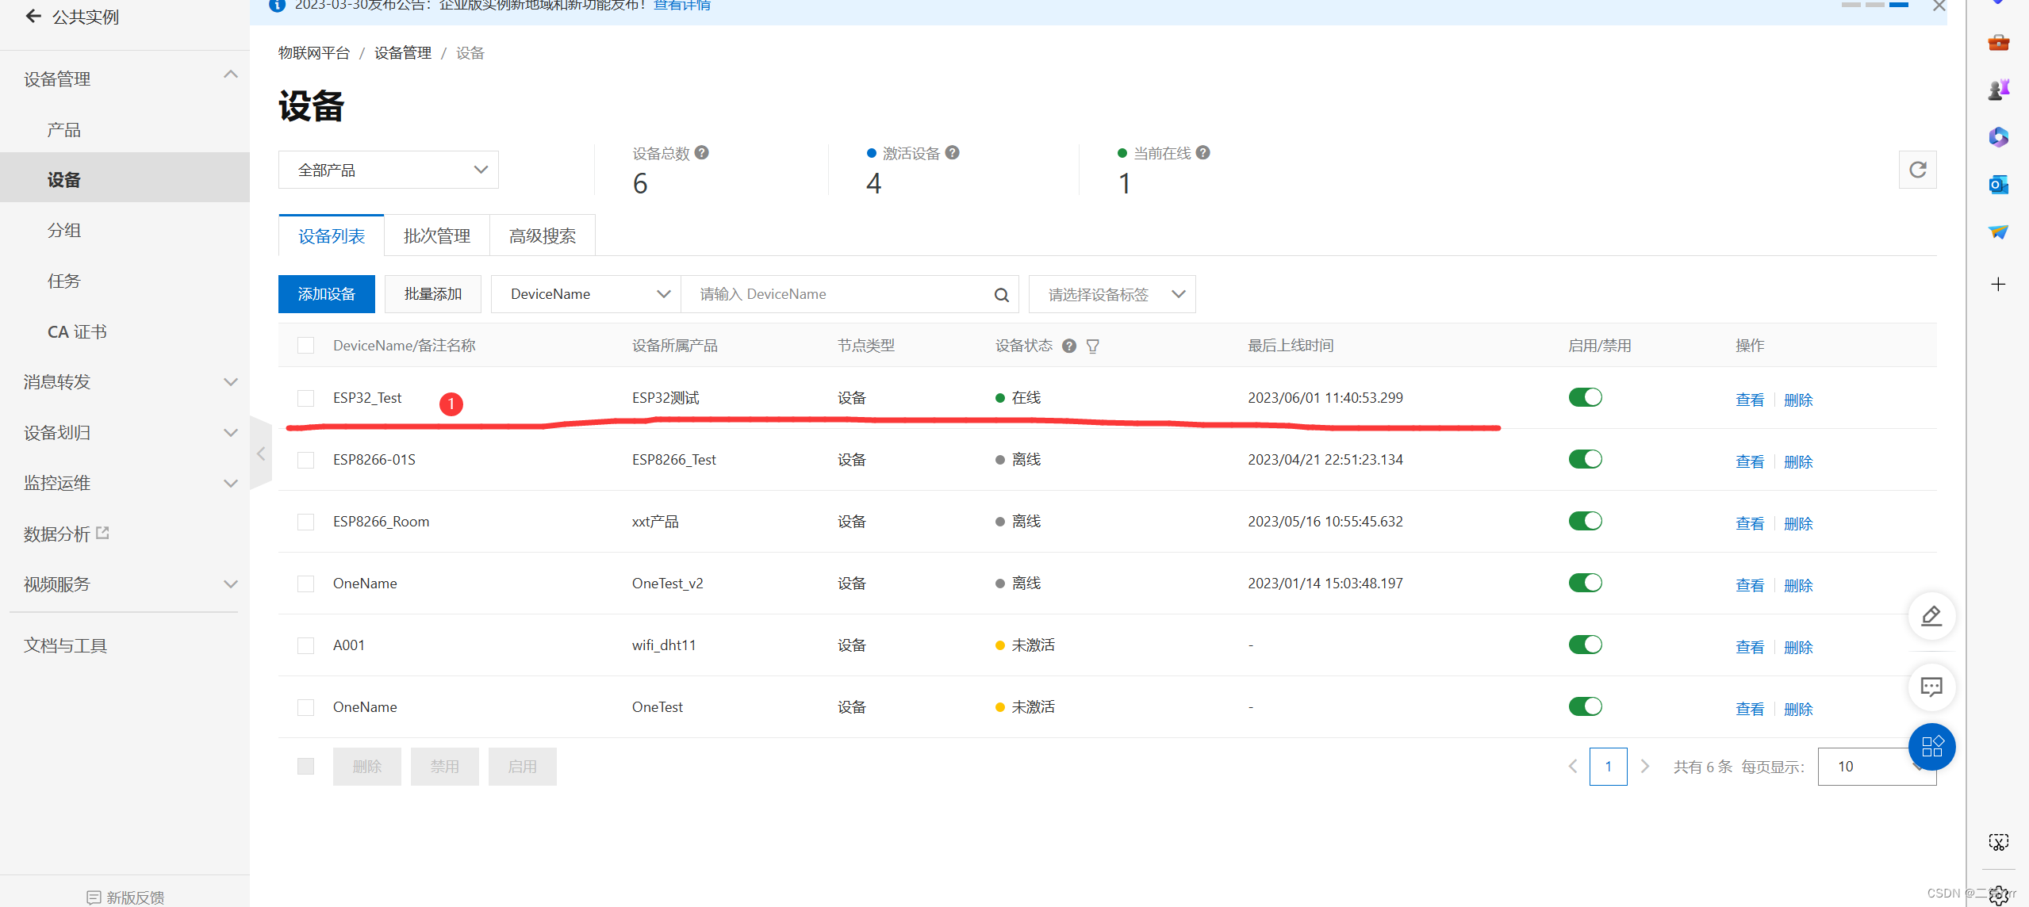Click the floating edit pencil button
2029x907 pixels.
click(1931, 616)
